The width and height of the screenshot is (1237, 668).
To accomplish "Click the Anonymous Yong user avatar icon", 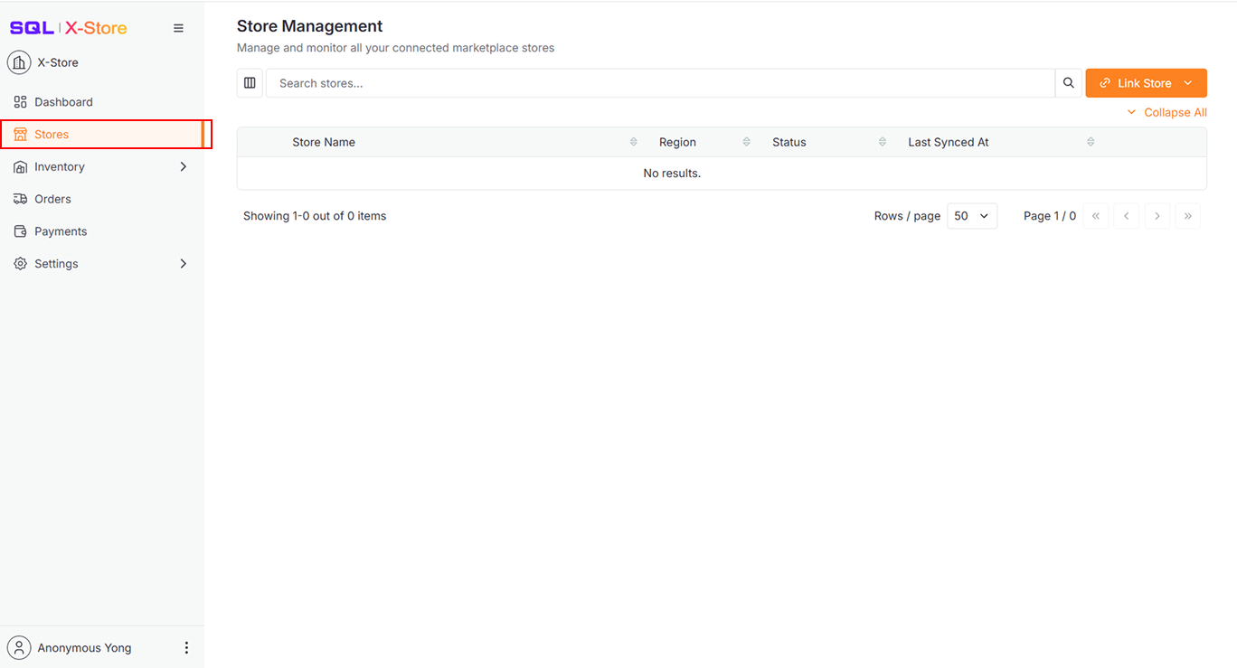I will pyautogui.click(x=19, y=647).
